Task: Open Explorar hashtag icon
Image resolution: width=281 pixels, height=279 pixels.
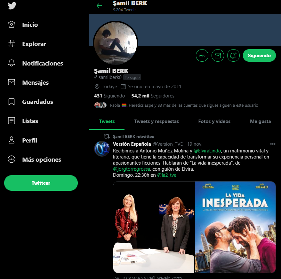Action: pos(12,44)
